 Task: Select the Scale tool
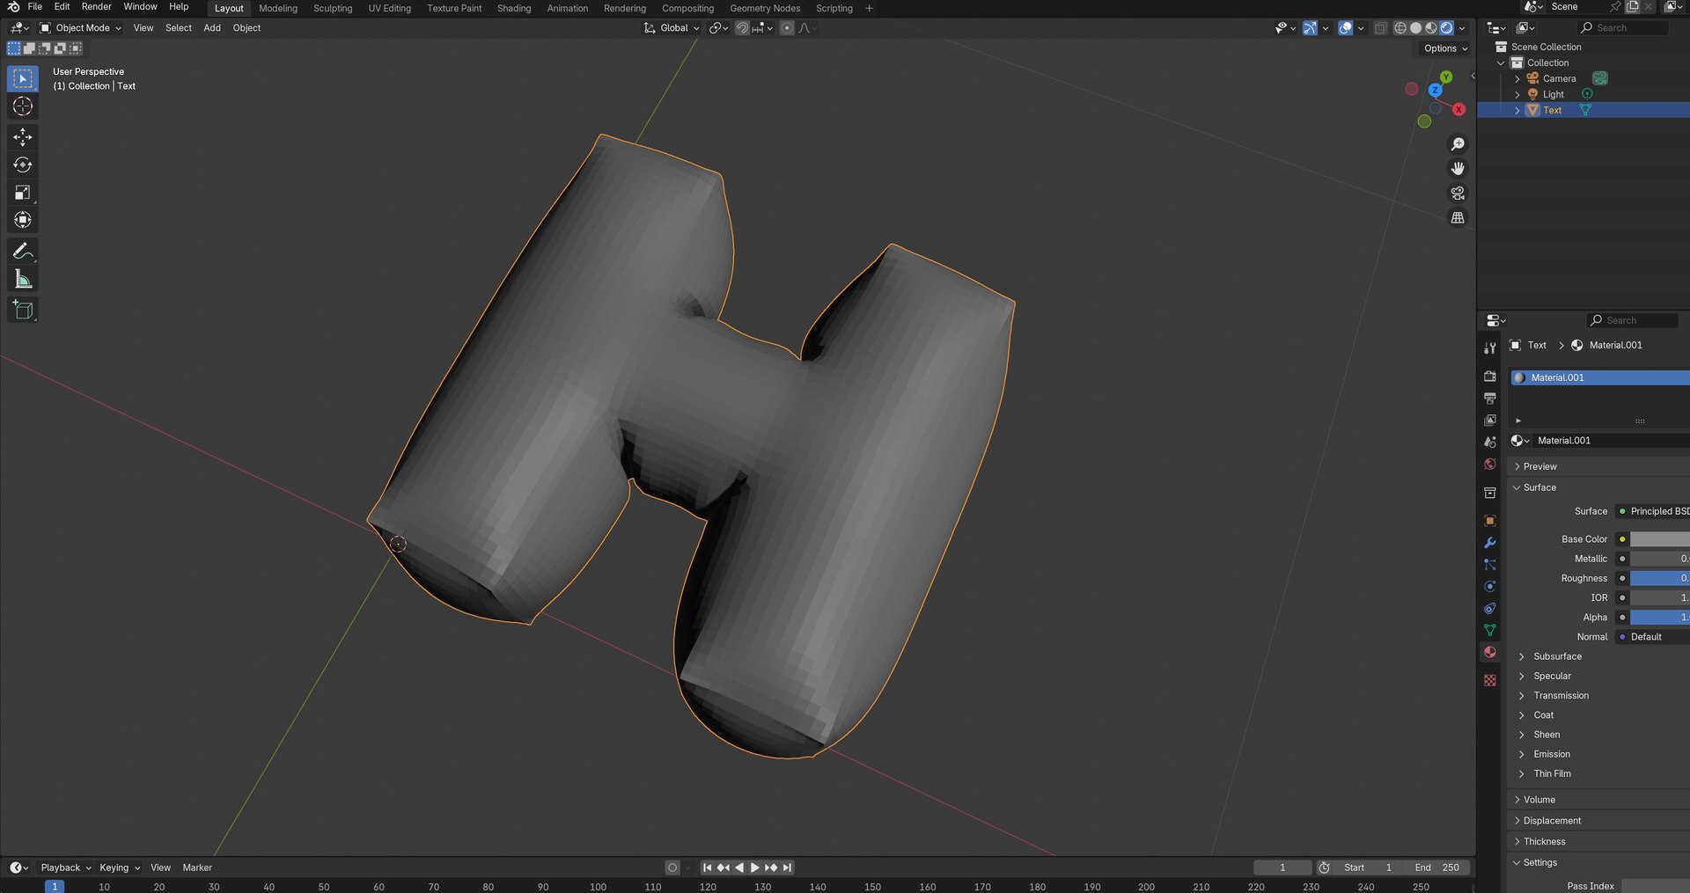[x=23, y=193]
